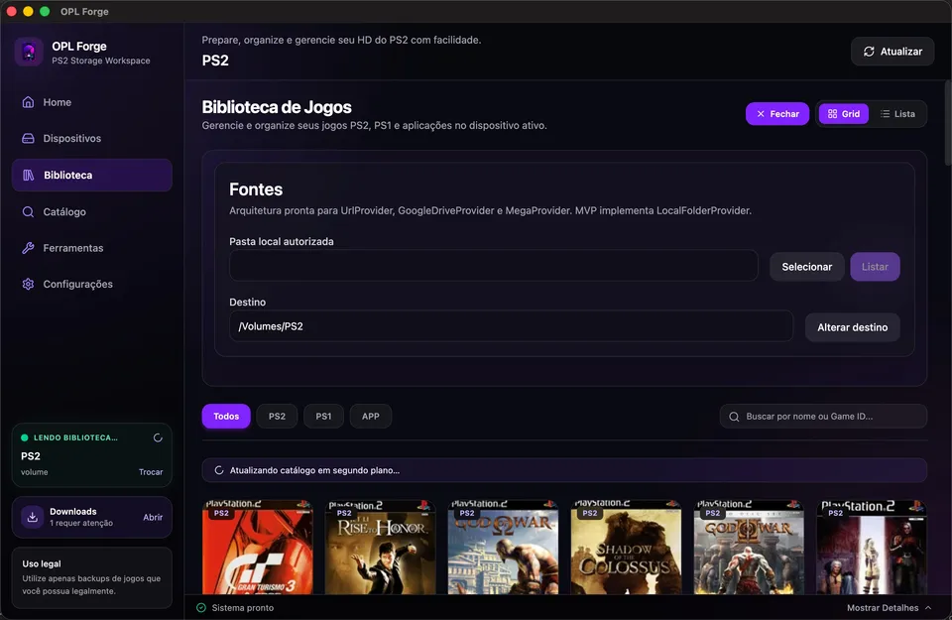Click the Listar button
This screenshot has height=620, width=952.
(875, 267)
